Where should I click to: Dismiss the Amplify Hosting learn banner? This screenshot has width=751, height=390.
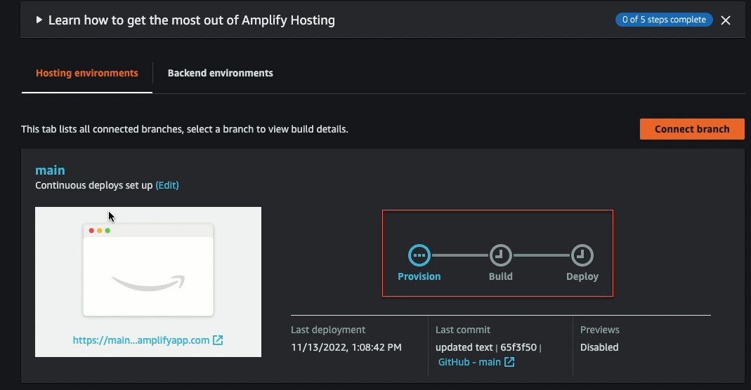click(x=726, y=20)
